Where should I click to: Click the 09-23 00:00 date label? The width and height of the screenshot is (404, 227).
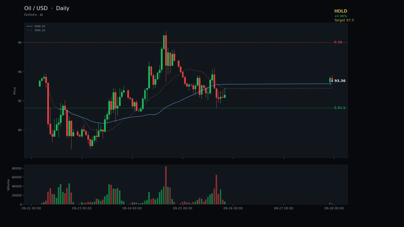pyautogui.click(x=82, y=208)
